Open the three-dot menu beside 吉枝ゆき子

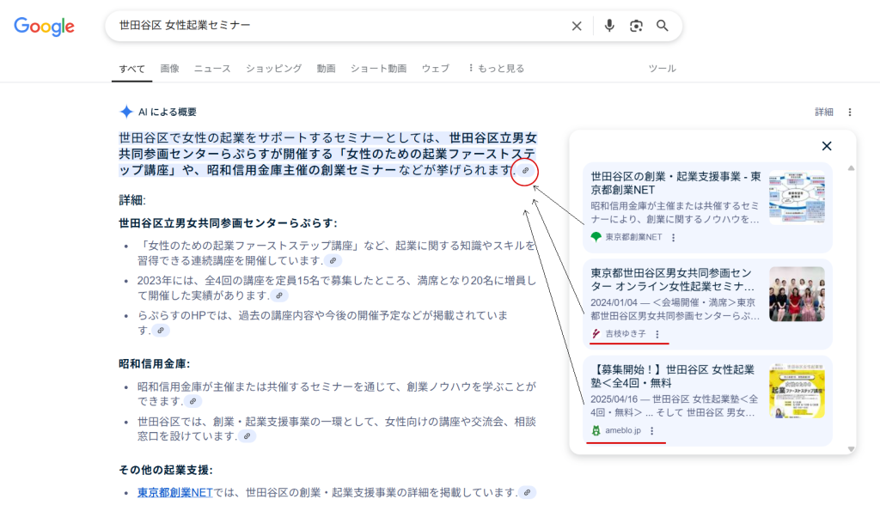point(657,334)
